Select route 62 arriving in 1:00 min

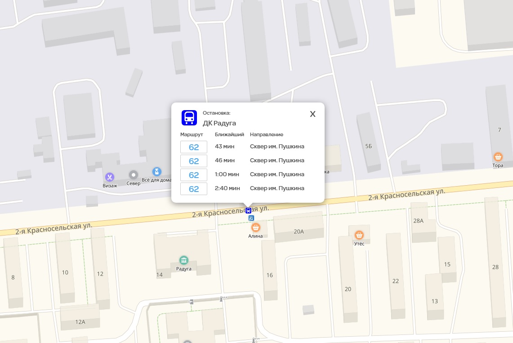(x=194, y=175)
